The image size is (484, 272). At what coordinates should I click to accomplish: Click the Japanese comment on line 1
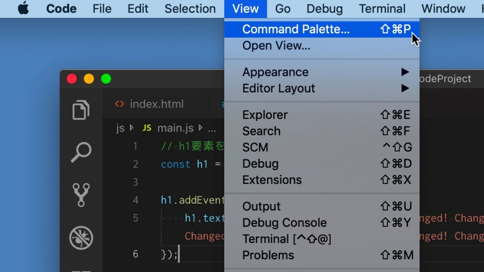(x=193, y=146)
